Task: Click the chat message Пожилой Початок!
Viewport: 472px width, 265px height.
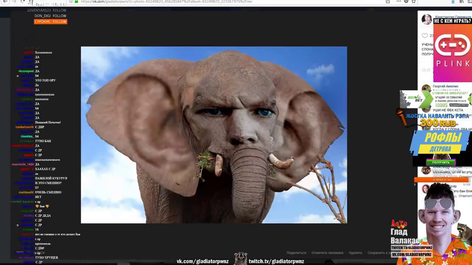Action: click(48, 122)
